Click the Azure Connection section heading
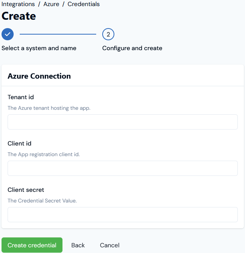Image resolution: width=245 pixels, height=253 pixels. coord(39,76)
